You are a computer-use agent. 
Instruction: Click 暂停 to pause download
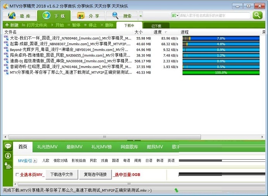click(74, 25)
